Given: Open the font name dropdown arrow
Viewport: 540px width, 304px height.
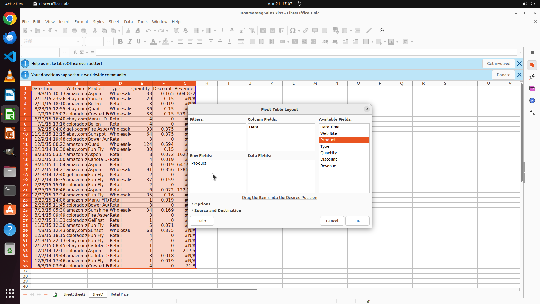Looking at the screenshot, I should [78, 42].
